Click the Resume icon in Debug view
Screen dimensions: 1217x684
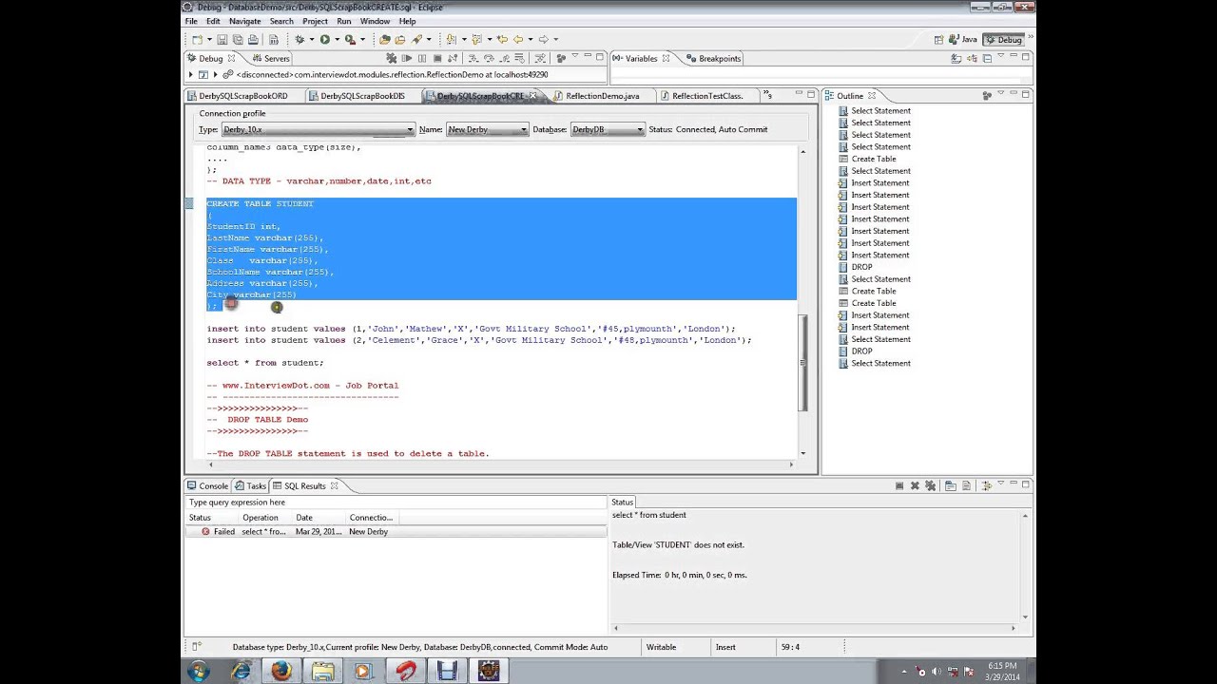click(x=407, y=59)
